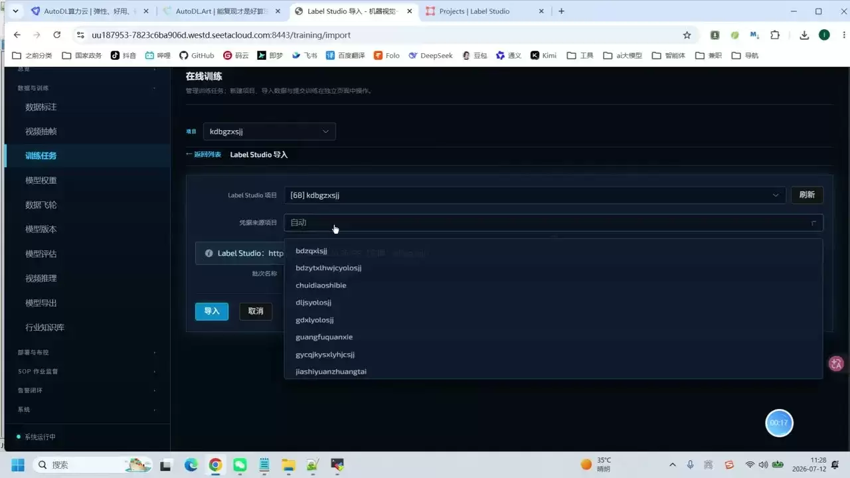Open Windows Start menu icon
850x478 pixels.
pos(17,465)
